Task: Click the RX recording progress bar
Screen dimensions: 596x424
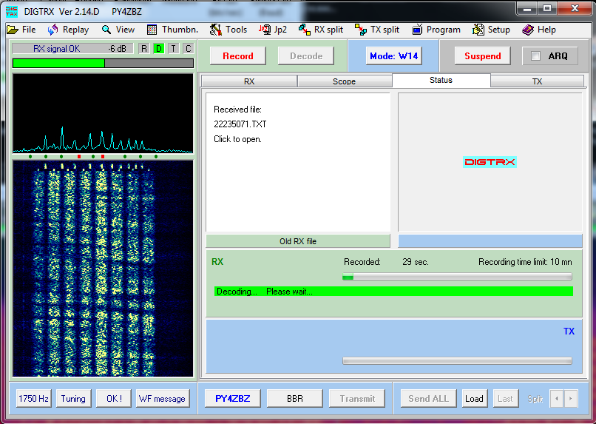Action: [457, 277]
